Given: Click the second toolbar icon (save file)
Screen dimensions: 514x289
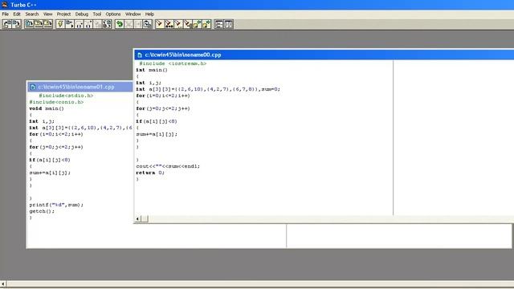Looking at the screenshot, I should 16,24.
